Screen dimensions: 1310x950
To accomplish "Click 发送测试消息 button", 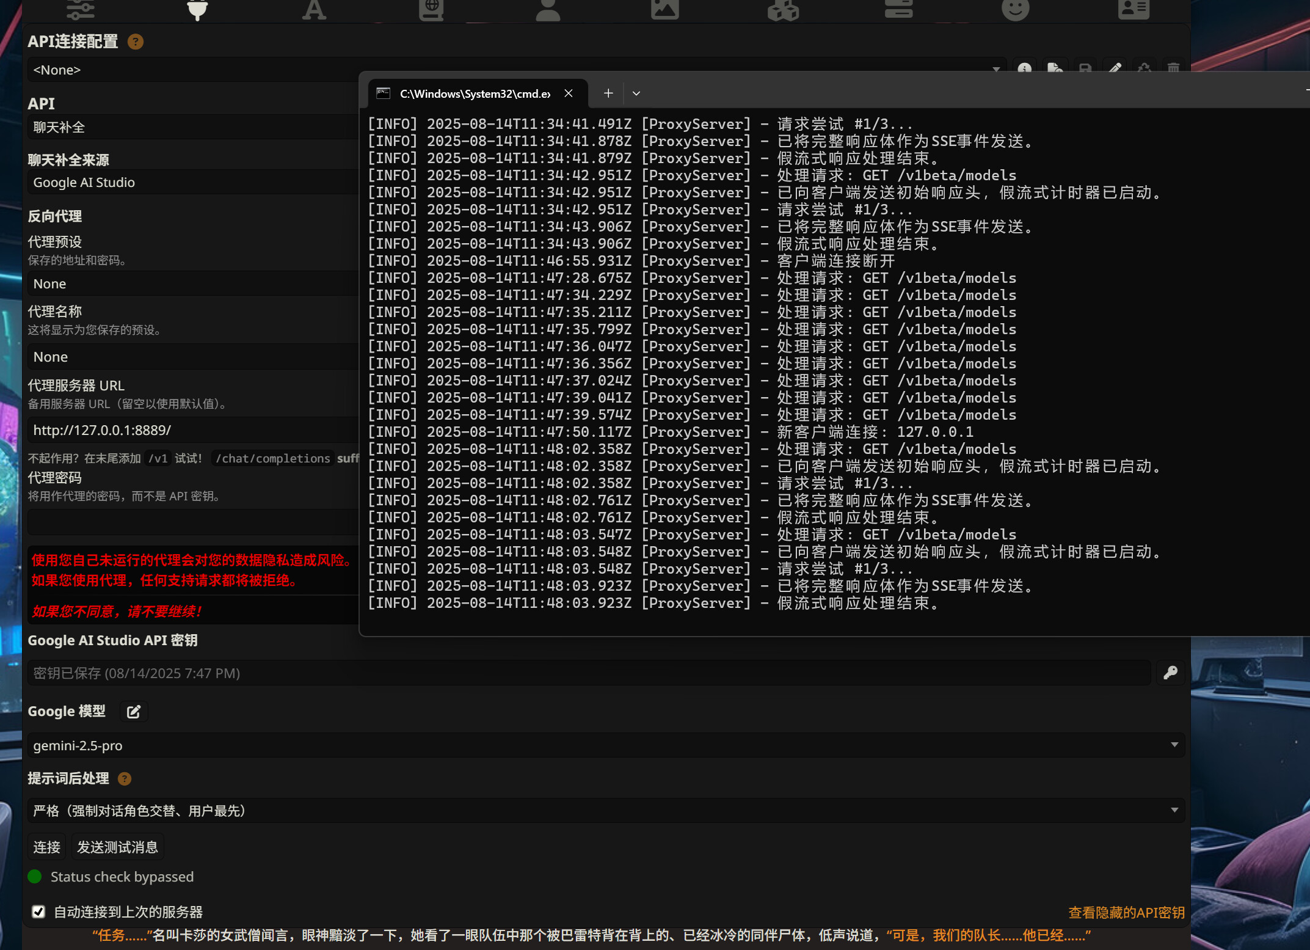I will click(117, 847).
